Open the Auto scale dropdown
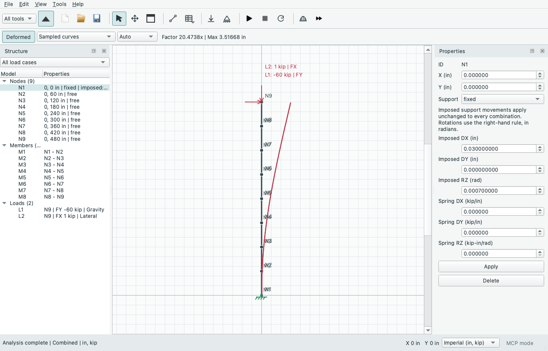548x351 pixels. point(137,37)
